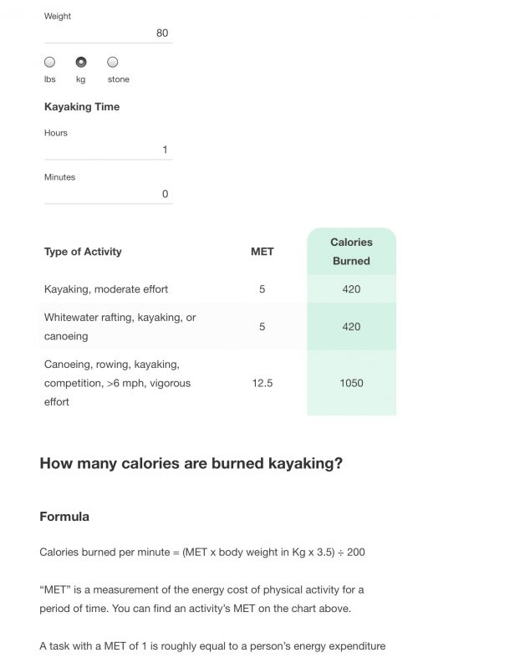Viewport: 515px width, 658px height.
Task: Click the 1050 calories burned value
Action: [351, 383]
